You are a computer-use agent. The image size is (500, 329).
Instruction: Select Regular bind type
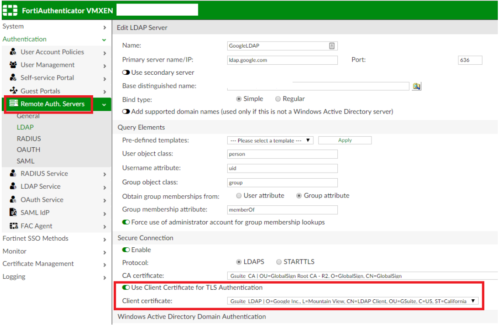pos(278,99)
